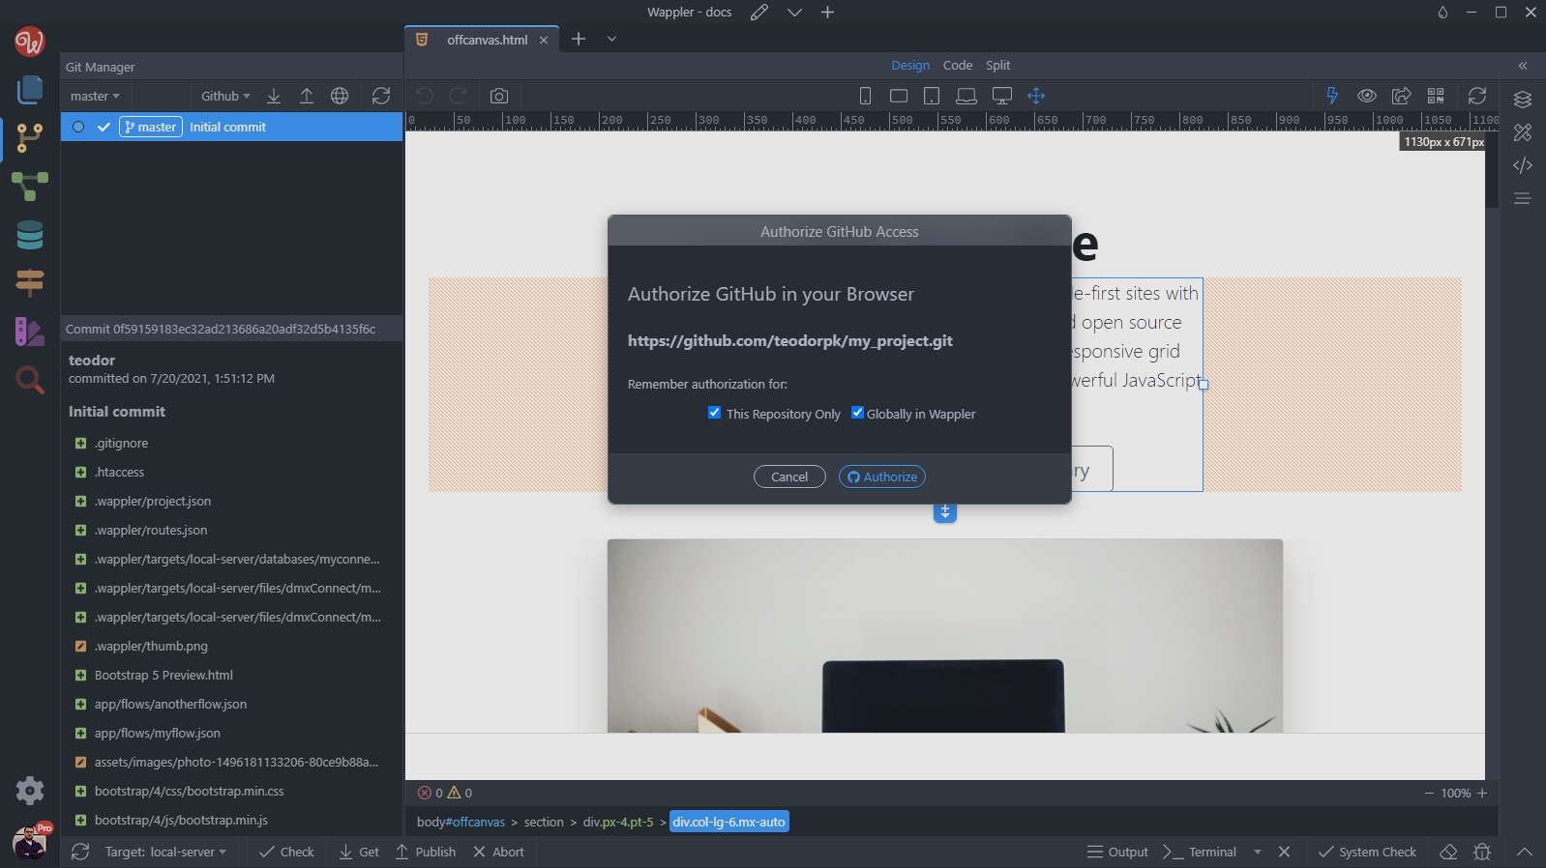Switch to Design view
Image resolution: width=1546 pixels, height=868 pixels.
910,65
